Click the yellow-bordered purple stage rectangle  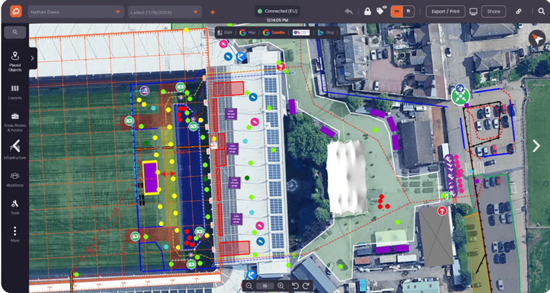click(151, 177)
